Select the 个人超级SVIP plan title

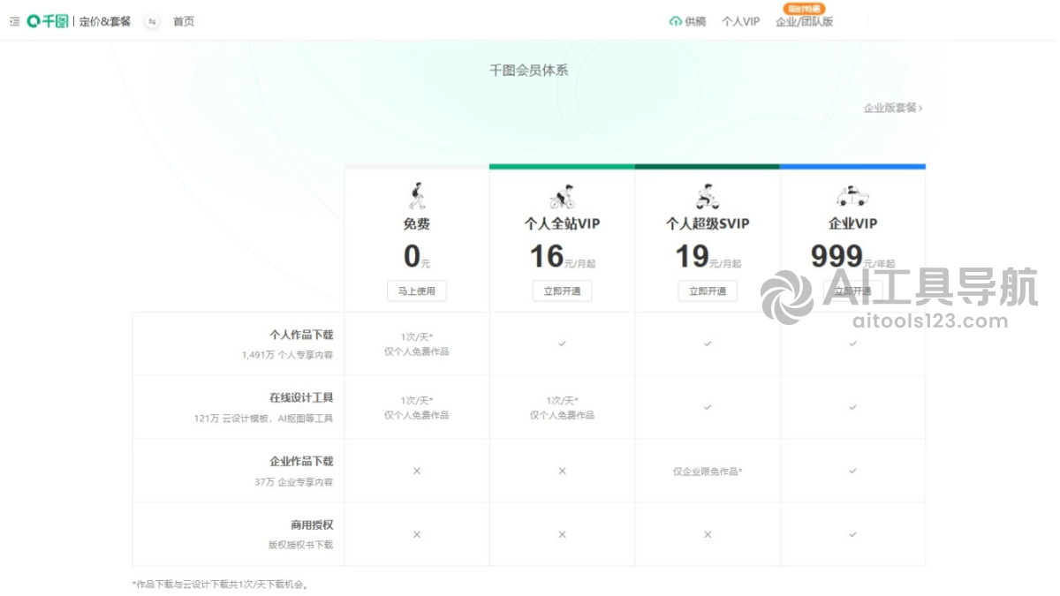point(708,224)
